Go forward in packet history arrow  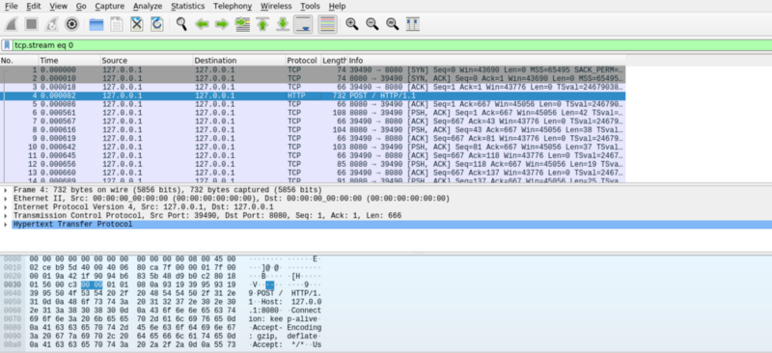click(222, 24)
